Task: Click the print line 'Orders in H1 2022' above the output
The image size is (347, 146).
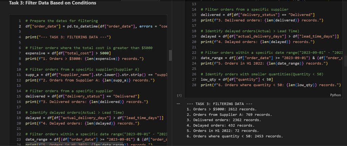Action: 264,63
